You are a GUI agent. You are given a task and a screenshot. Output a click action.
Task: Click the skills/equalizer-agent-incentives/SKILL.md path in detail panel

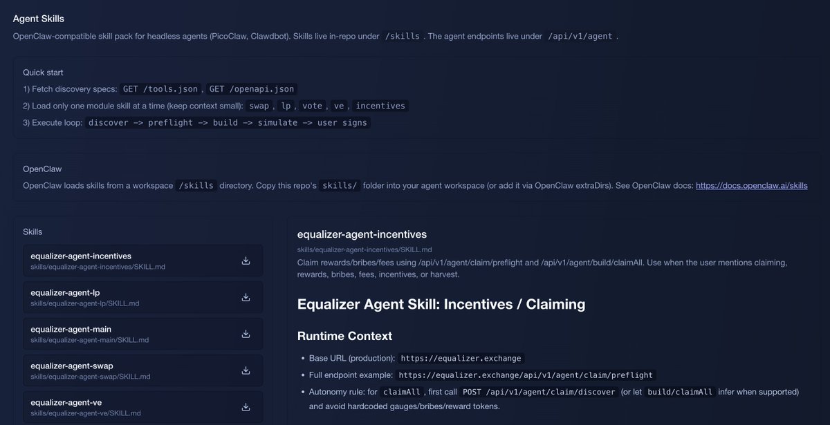click(x=365, y=249)
